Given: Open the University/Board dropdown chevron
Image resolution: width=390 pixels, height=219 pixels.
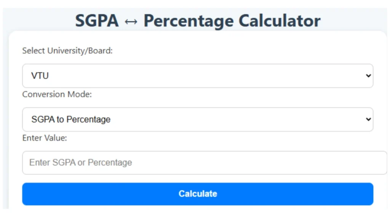Looking at the screenshot, I should pos(368,76).
